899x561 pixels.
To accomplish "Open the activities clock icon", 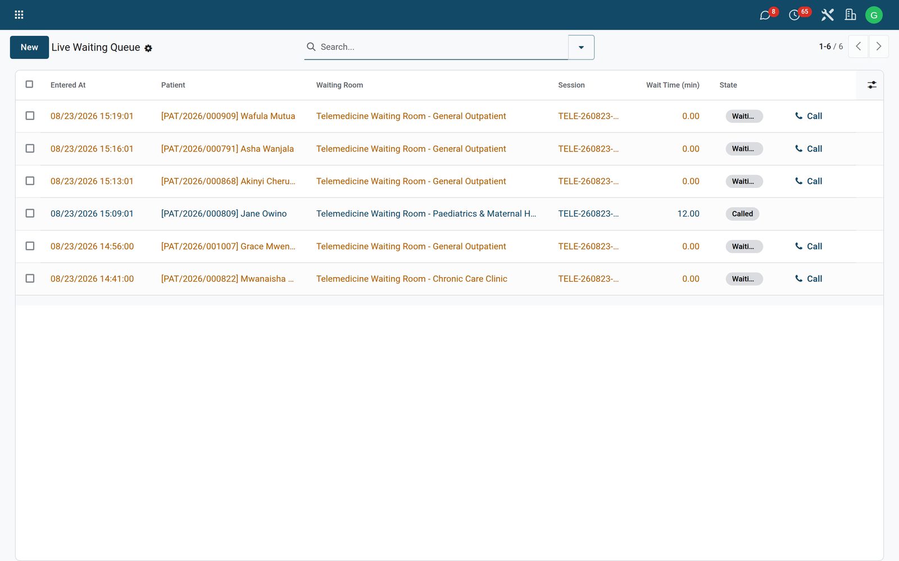I will 794,15.
